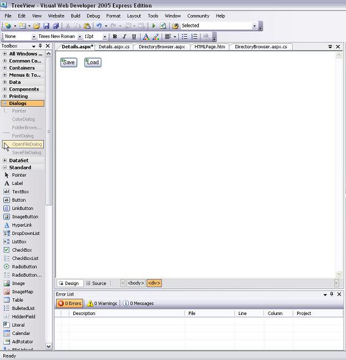Click the text alignment icon
This screenshot has height=360, width=346.
[x=168, y=37]
